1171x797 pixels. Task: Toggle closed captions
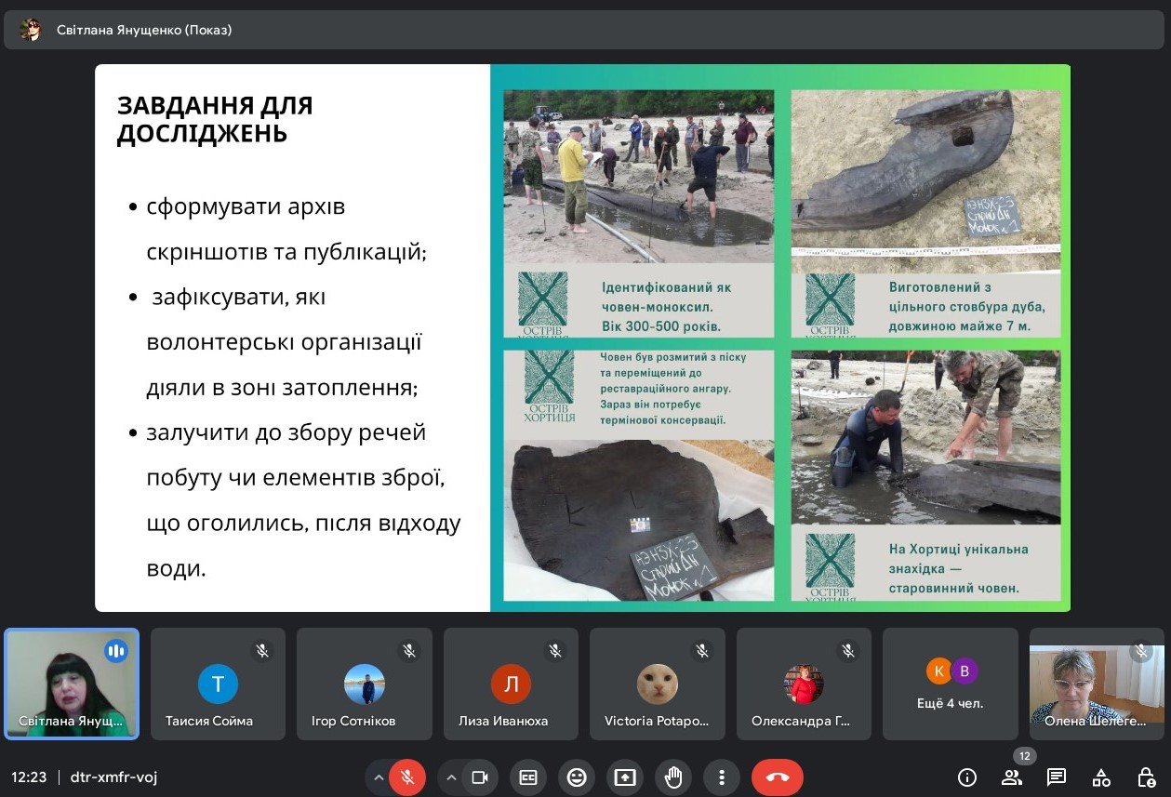click(528, 777)
